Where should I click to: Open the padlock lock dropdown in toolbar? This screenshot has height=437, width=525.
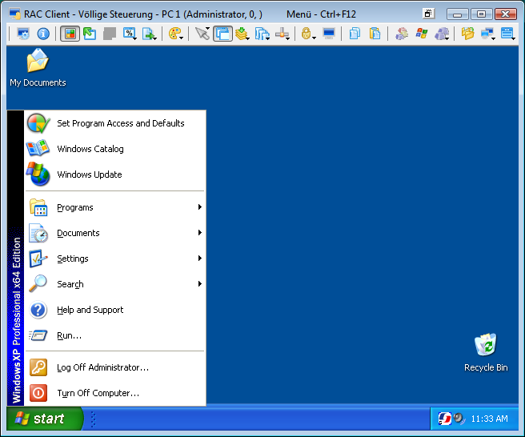click(x=307, y=34)
